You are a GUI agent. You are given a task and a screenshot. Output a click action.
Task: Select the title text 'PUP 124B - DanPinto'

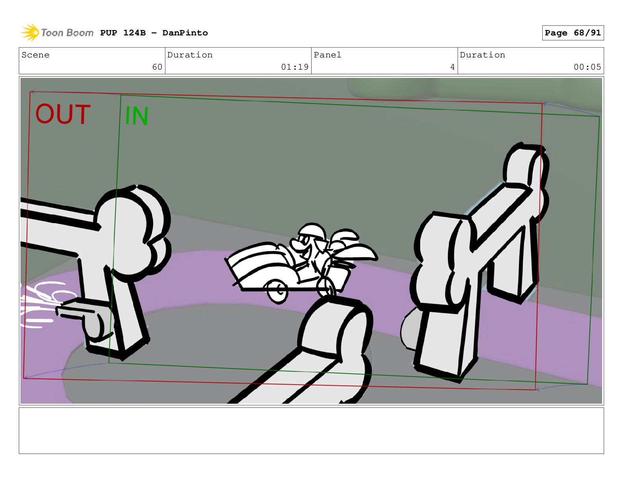pos(154,33)
